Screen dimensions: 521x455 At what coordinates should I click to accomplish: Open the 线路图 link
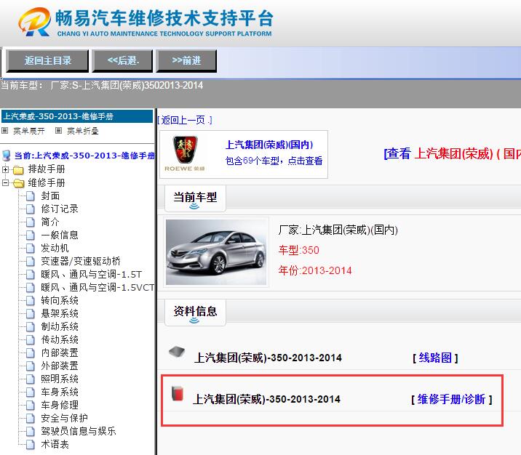tap(435, 358)
